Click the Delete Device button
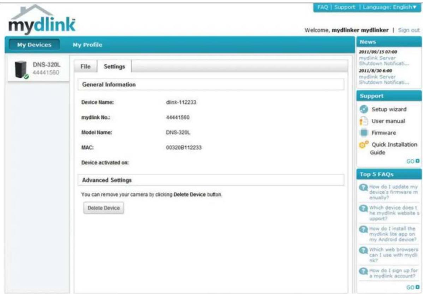 (103, 208)
